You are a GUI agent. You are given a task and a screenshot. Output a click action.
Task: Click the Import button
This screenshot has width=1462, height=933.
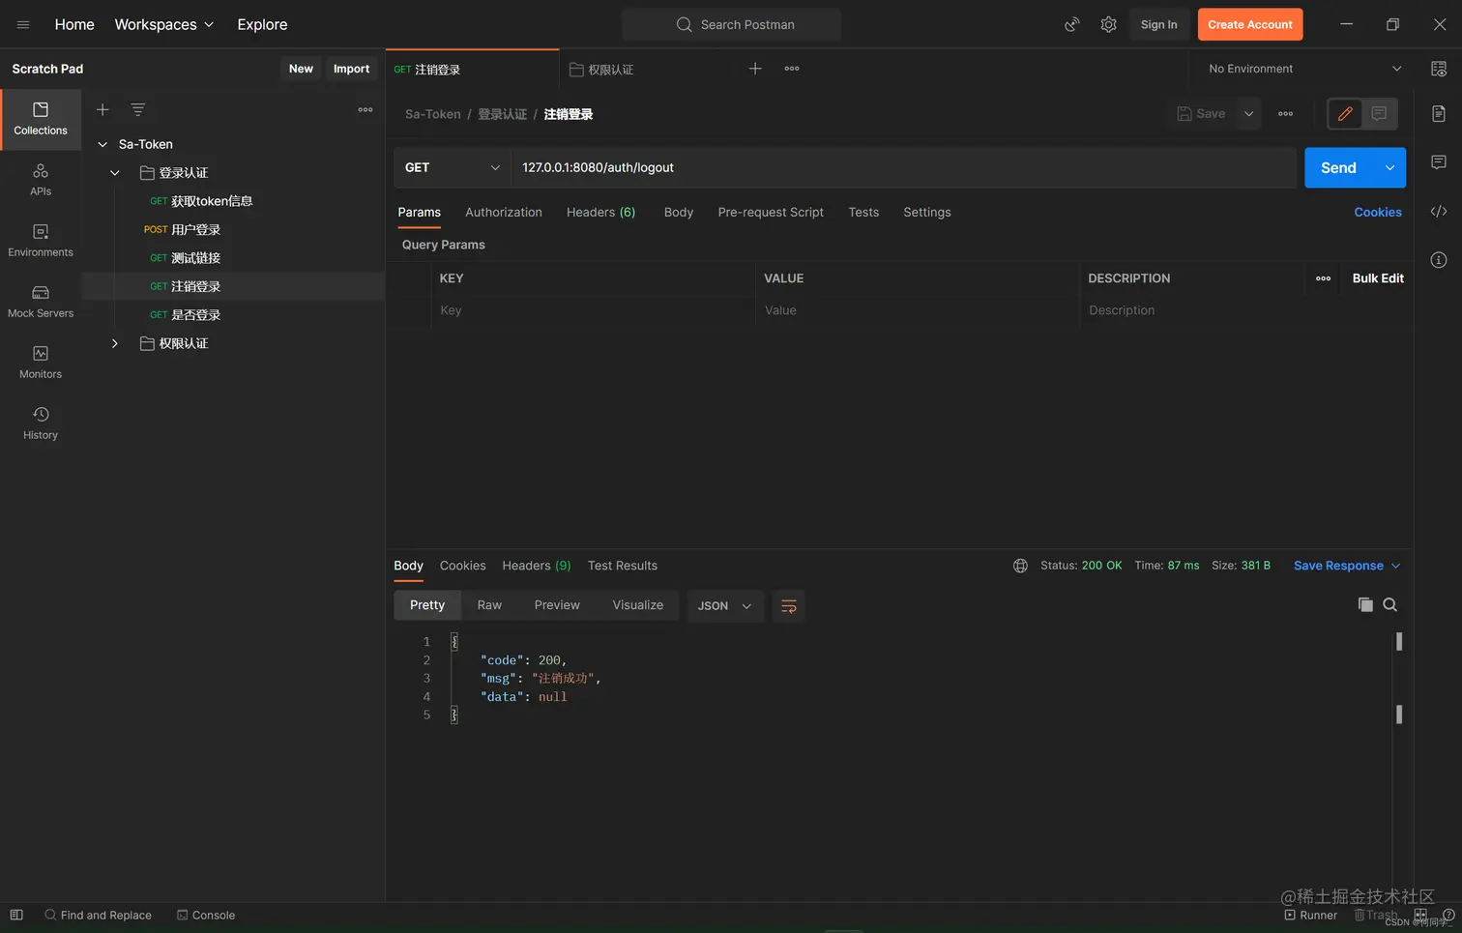click(x=352, y=69)
